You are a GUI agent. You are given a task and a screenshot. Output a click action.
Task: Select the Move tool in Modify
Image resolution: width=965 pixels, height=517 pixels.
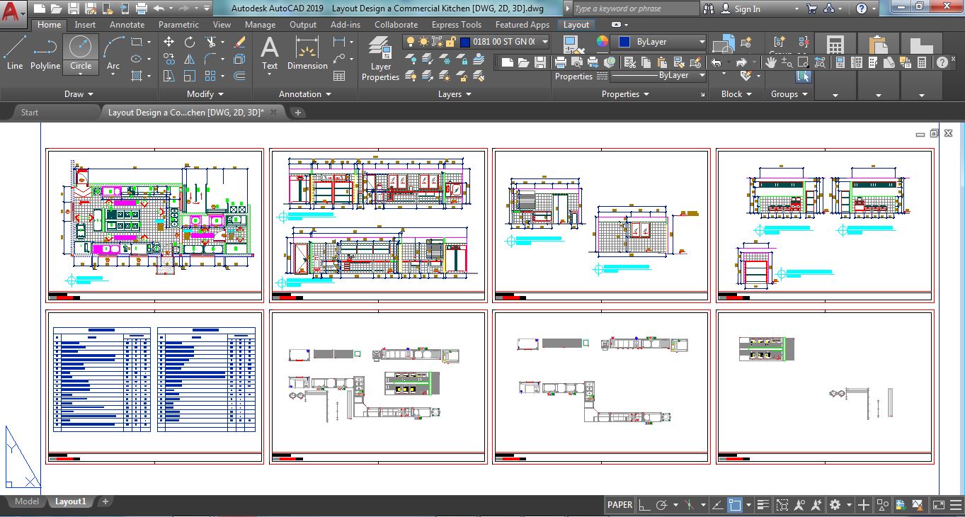point(169,42)
